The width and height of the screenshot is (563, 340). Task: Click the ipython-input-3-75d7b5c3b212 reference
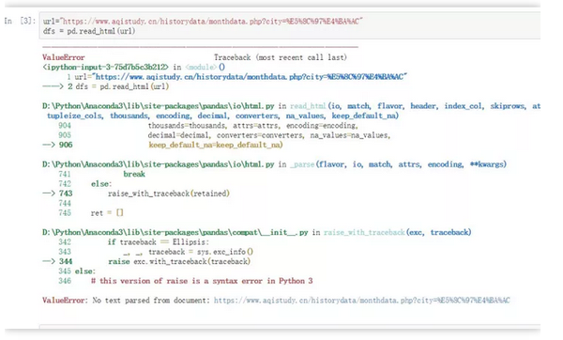(105, 68)
